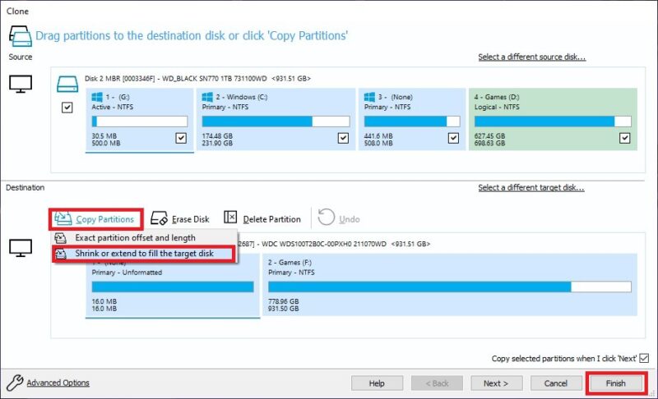This screenshot has height=399, width=658.
Task: Click the Copy Partitions toolbar icon
Action: (x=63, y=218)
